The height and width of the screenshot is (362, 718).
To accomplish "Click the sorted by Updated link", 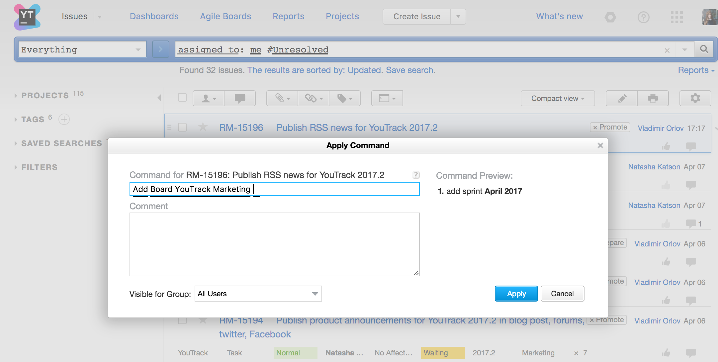I will (x=315, y=70).
